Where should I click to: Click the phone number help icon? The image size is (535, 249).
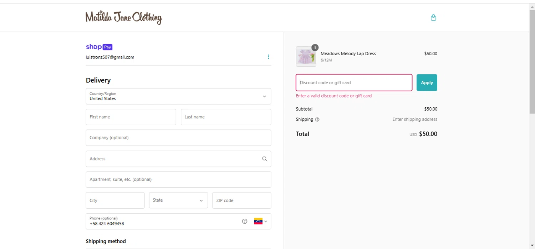click(244, 221)
